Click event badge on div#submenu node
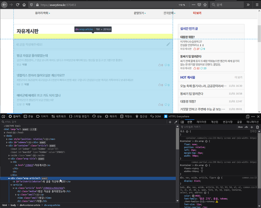Screen dimensions: 261x208 coord(42,142)
